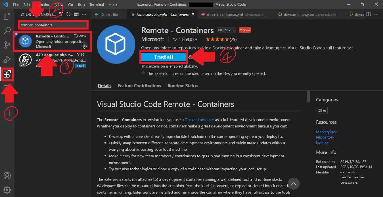383x197 pixels.
Task: Click the Resources heading
Action: click(326, 122)
